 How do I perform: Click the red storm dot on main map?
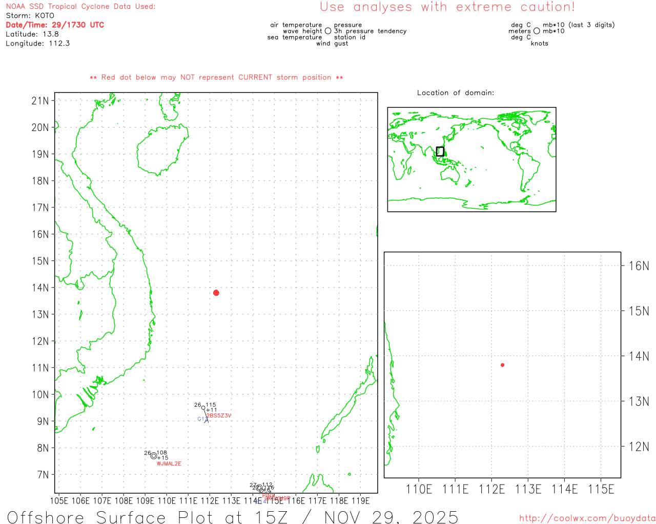(x=216, y=293)
